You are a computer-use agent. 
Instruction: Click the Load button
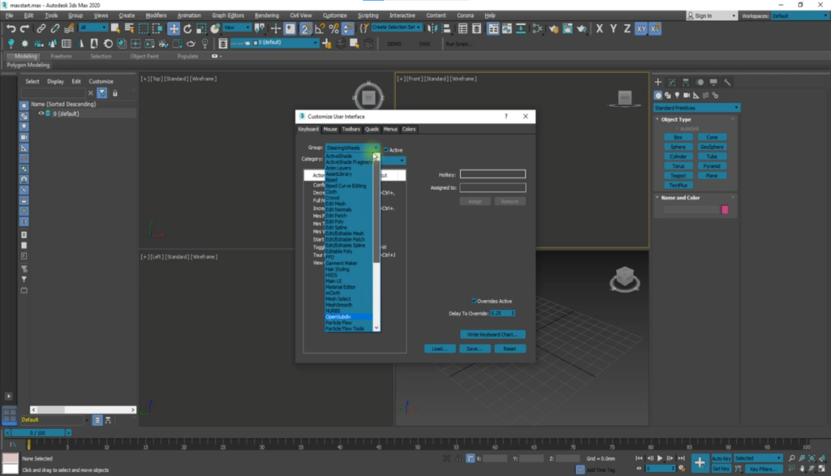tap(439, 349)
